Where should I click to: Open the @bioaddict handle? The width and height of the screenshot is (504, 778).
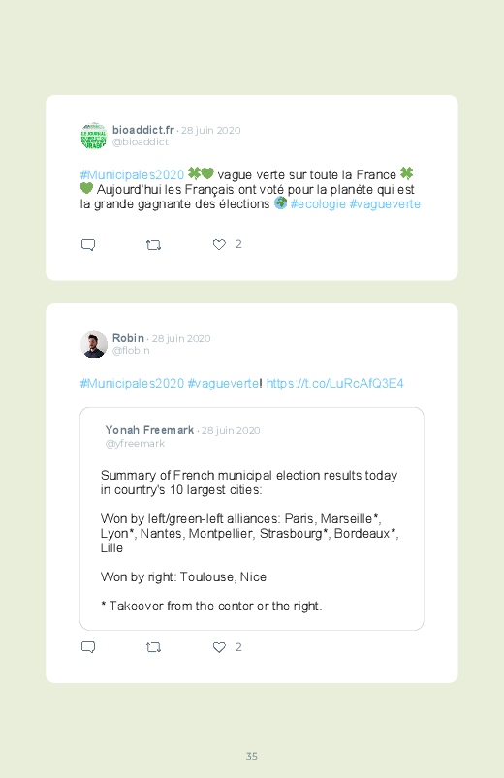pyautogui.click(x=140, y=141)
